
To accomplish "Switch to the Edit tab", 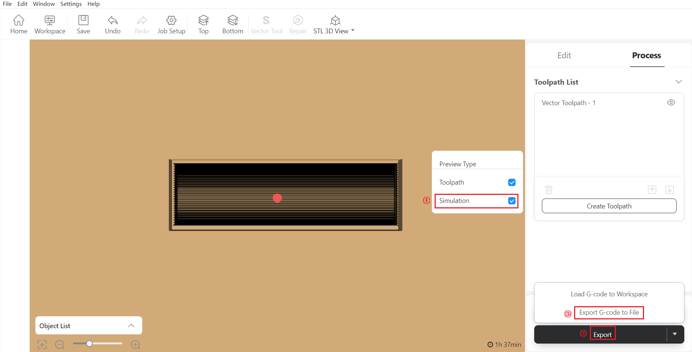I will coord(563,55).
